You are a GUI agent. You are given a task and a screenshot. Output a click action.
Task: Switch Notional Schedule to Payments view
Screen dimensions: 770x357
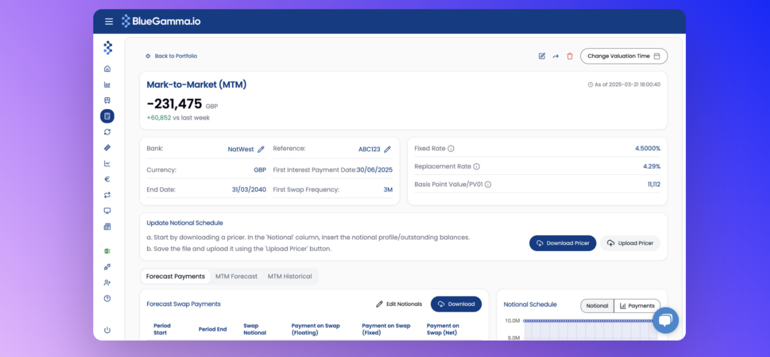click(637, 306)
